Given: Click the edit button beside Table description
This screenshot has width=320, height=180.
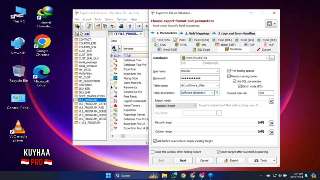Looking at the screenshot, I should pos(217,93).
